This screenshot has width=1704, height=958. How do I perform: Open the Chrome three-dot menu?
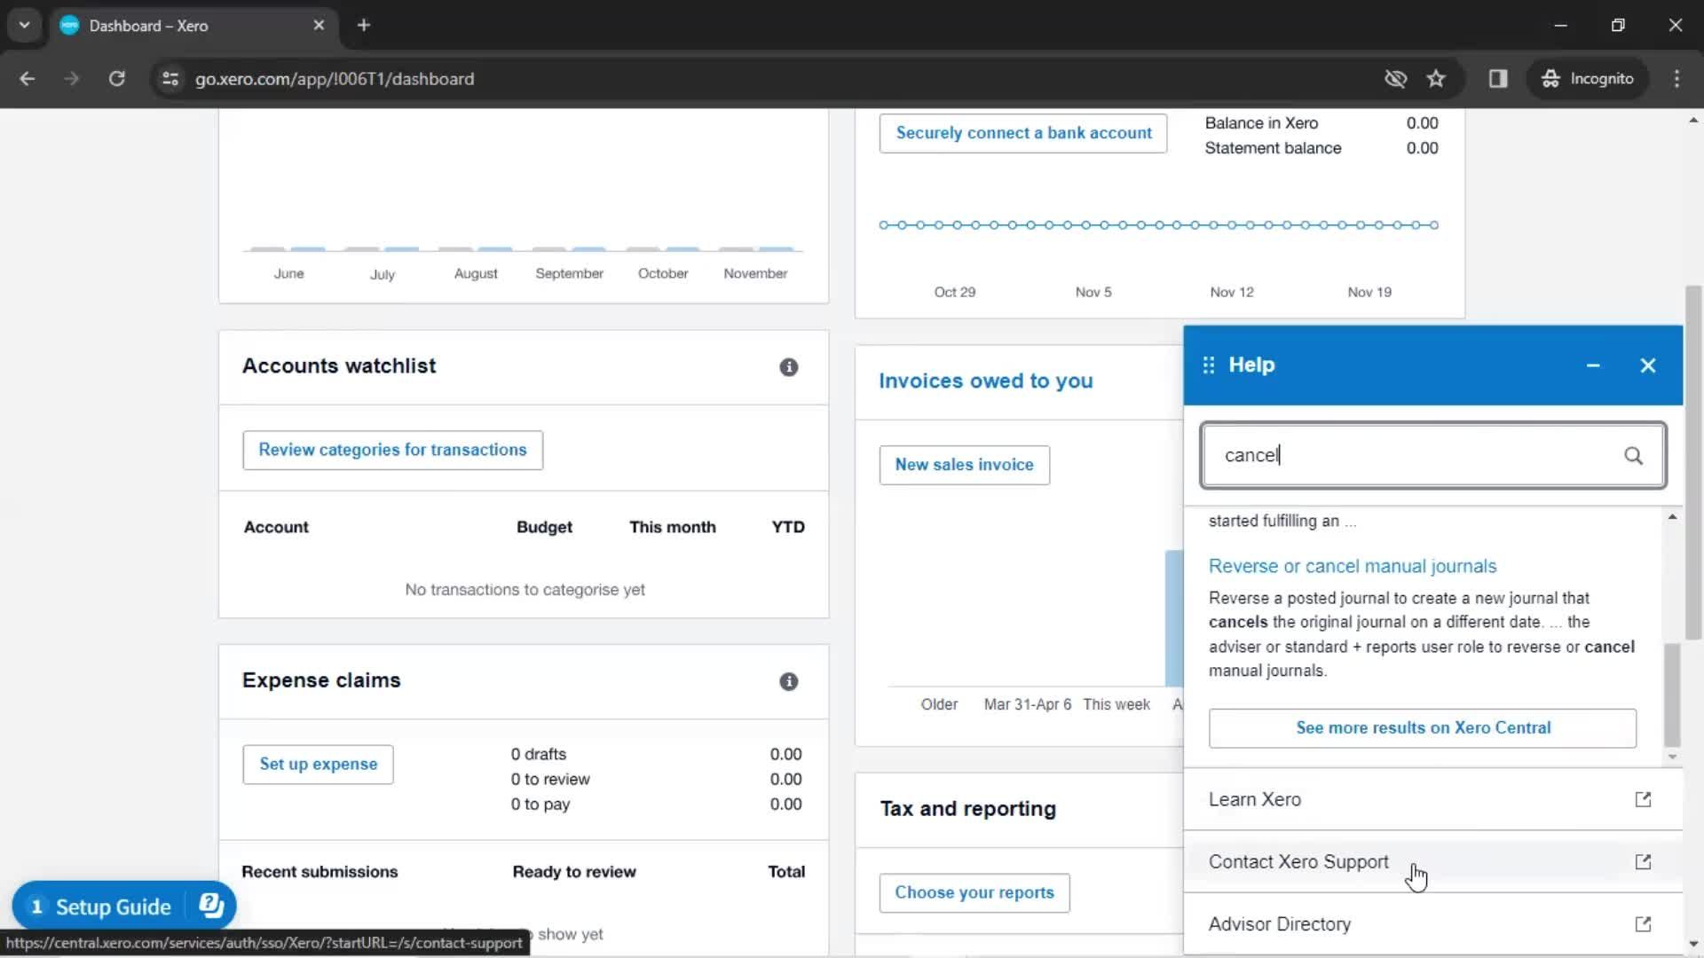coord(1676,79)
